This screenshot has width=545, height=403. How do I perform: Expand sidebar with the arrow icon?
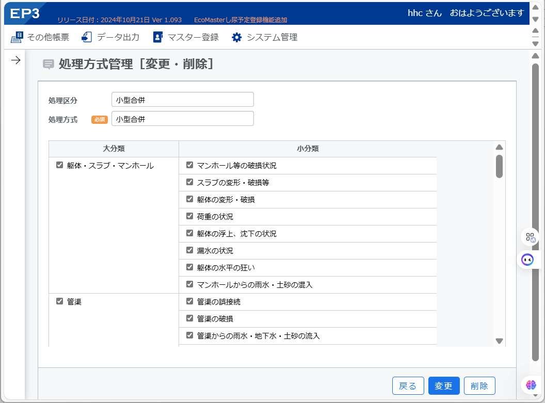click(x=15, y=60)
